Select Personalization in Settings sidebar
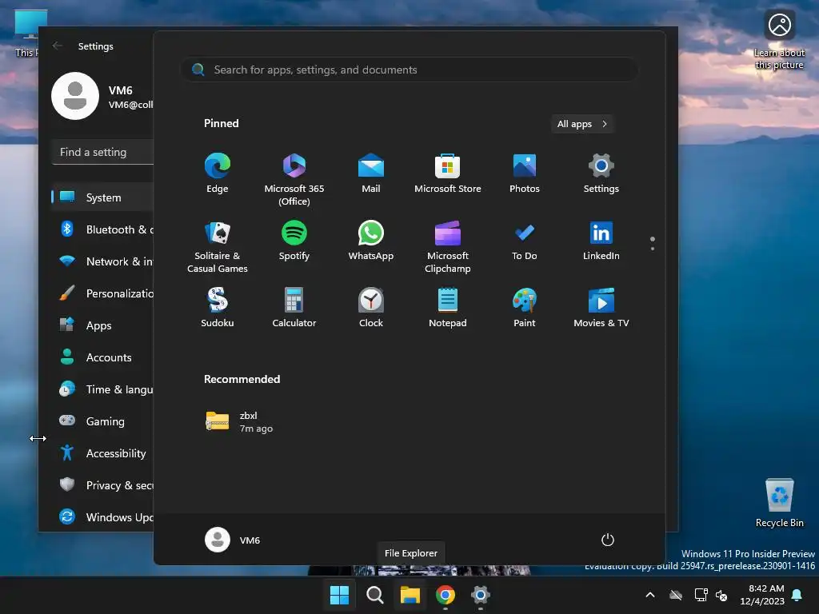This screenshot has width=819, height=614. point(102,293)
